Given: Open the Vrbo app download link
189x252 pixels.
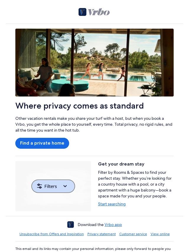Looking at the screenshot, I should [113, 225].
